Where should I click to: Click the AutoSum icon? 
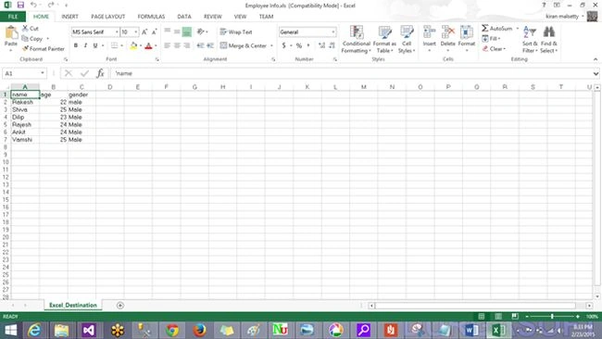[x=485, y=29]
